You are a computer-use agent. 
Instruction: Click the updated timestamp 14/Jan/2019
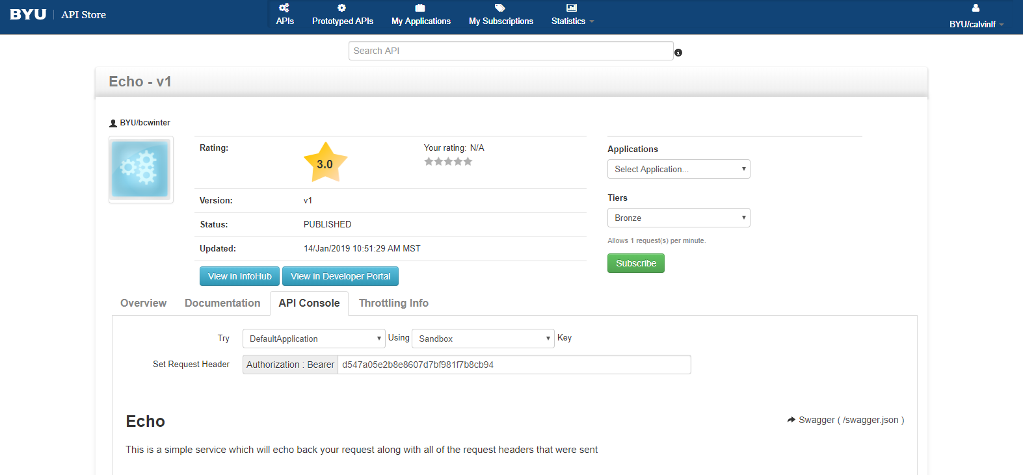362,248
